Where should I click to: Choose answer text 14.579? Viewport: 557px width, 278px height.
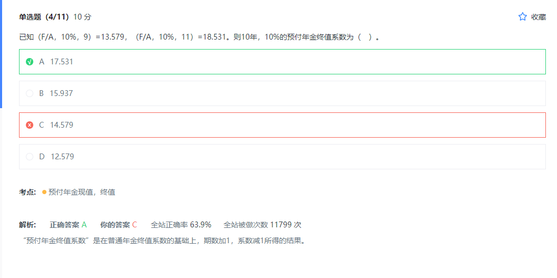coord(61,125)
